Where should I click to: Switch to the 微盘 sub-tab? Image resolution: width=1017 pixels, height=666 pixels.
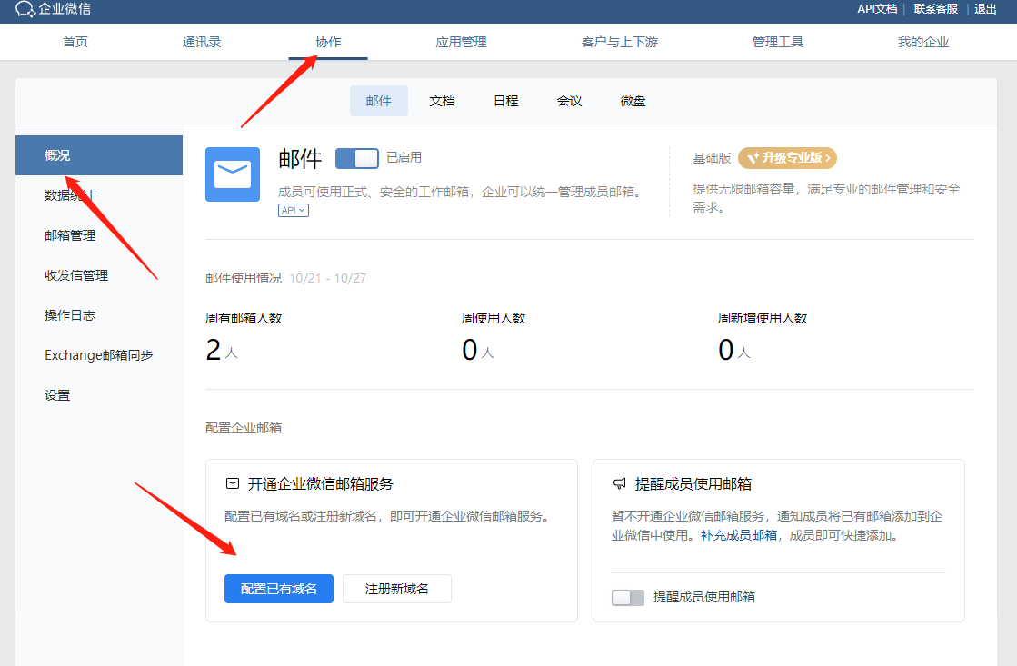tap(633, 101)
